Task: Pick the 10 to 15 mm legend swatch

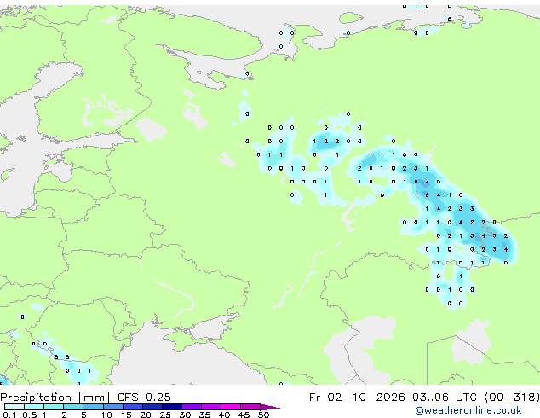Action: click(113, 407)
